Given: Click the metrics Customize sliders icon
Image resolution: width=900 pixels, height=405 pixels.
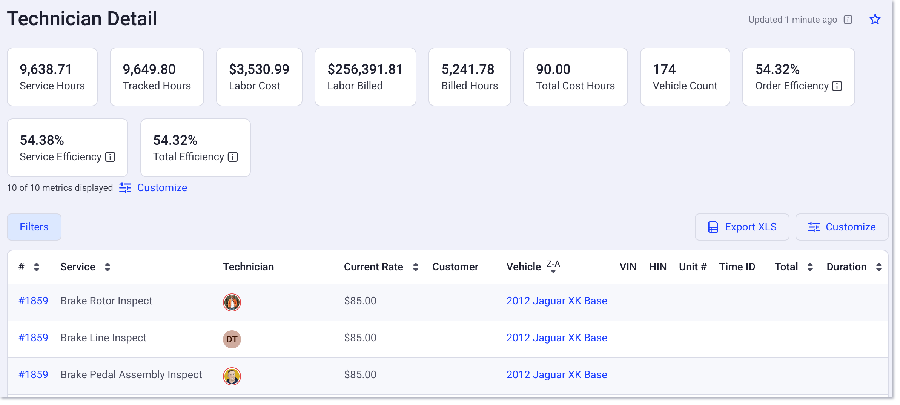Looking at the screenshot, I should pyautogui.click(x=125, y=188).
